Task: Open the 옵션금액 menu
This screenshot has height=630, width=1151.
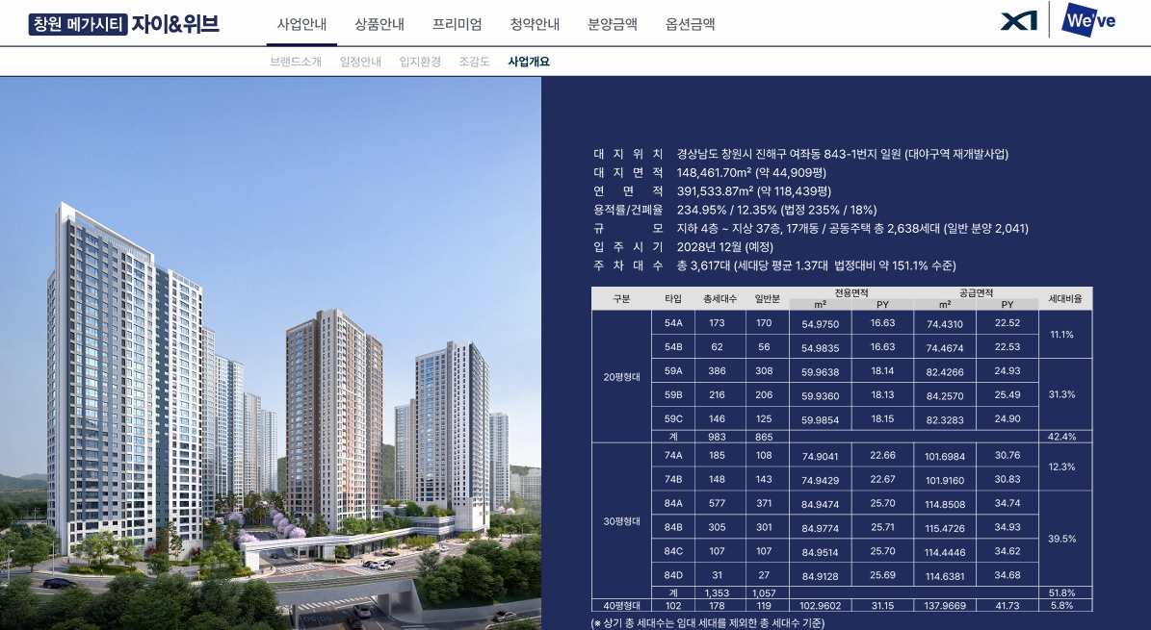Action: 691,24
